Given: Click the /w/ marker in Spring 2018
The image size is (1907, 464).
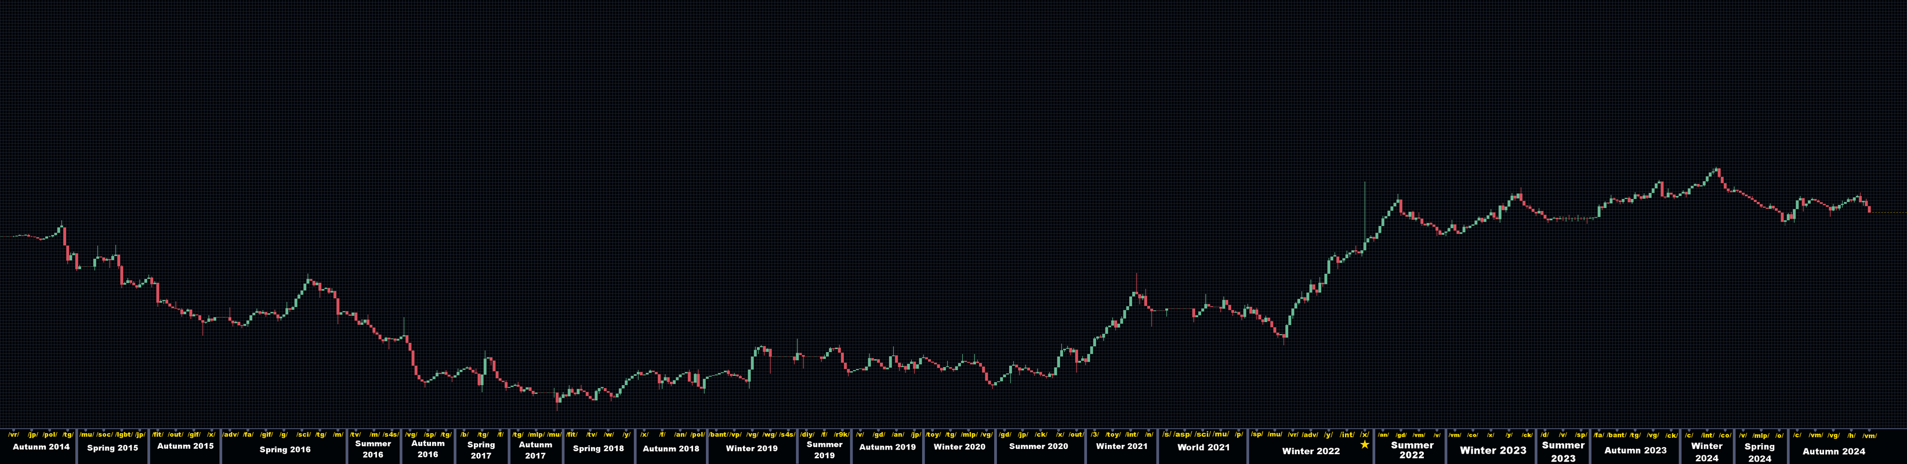Looking at the screenshot, I should [x=609, y=434].
